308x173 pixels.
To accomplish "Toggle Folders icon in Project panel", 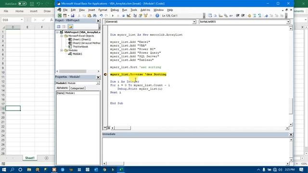I will point(70,26).
